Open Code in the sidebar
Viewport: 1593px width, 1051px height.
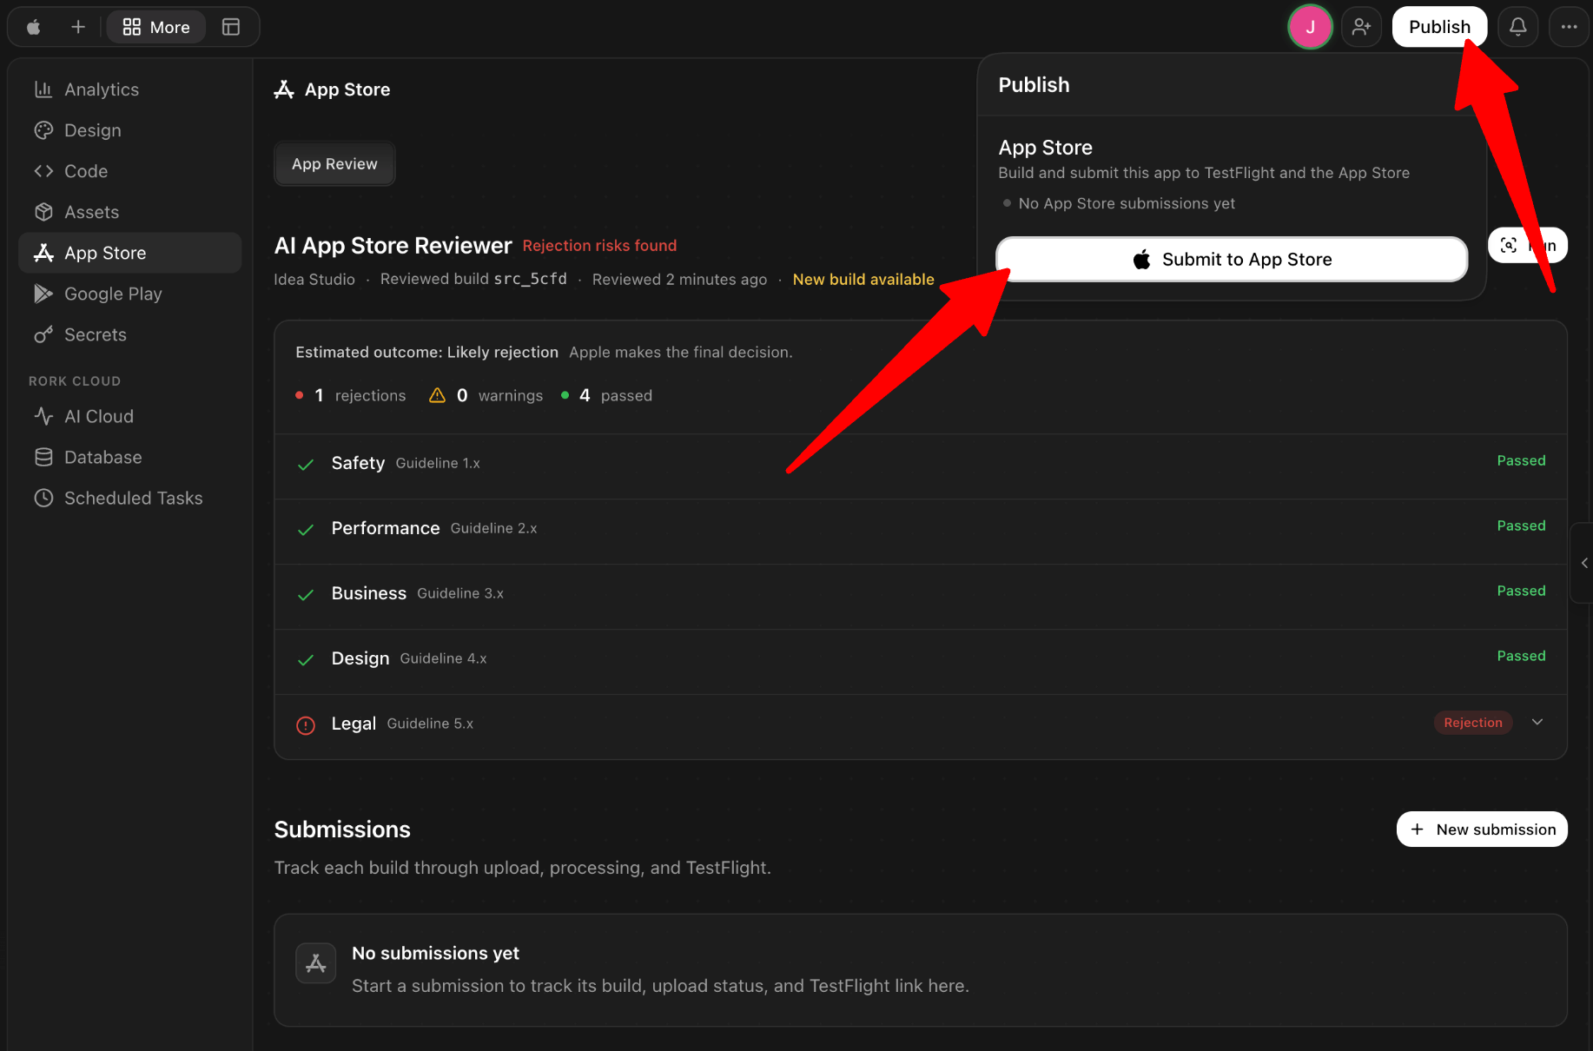129,171
